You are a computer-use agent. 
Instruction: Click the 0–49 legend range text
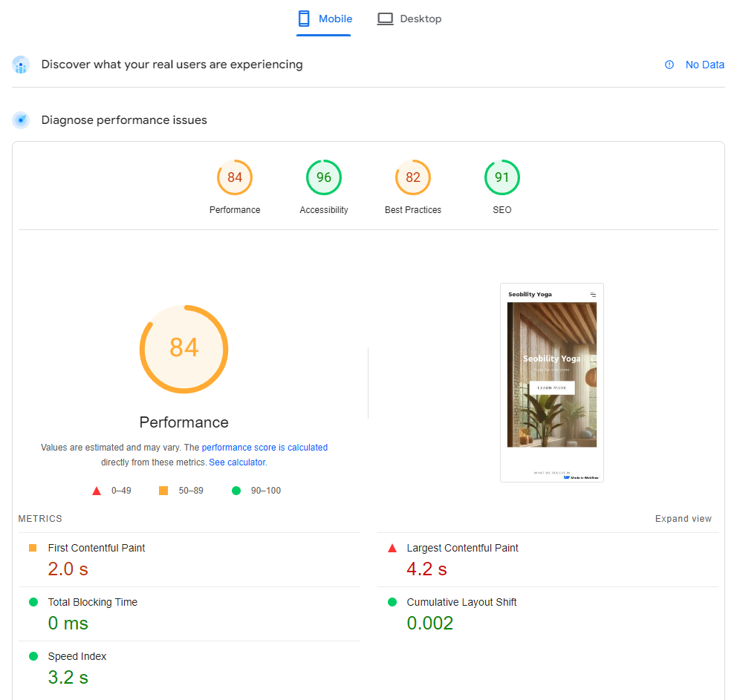pyautogui.click(x=121, y=491)
